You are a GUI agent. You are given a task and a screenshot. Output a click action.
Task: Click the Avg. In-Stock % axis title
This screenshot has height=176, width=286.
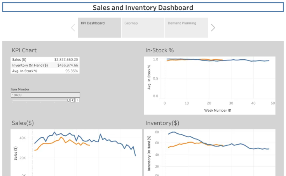[149, 77]
